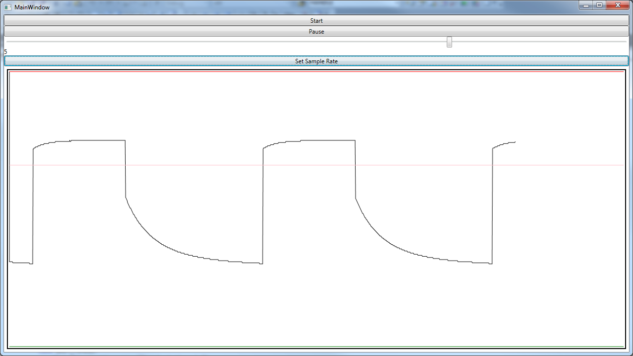The width and height of the screenshot is (633, 356).
Task: Click the waveform's latest endpoint on right
Action: (x=515, y=142)
